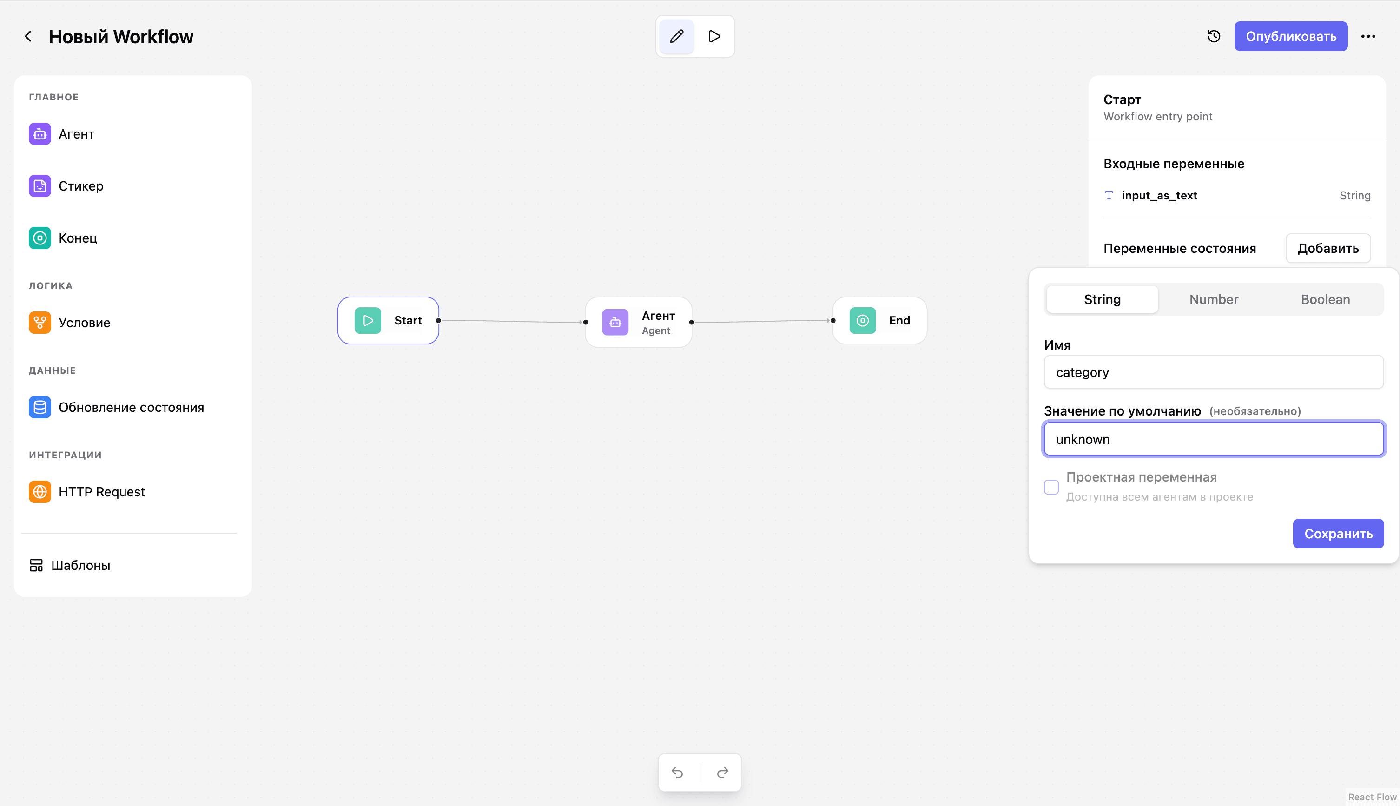Select the String type tab
Image resolution: width=1400 pixels, height=806 pixels.
point(1102,299)
